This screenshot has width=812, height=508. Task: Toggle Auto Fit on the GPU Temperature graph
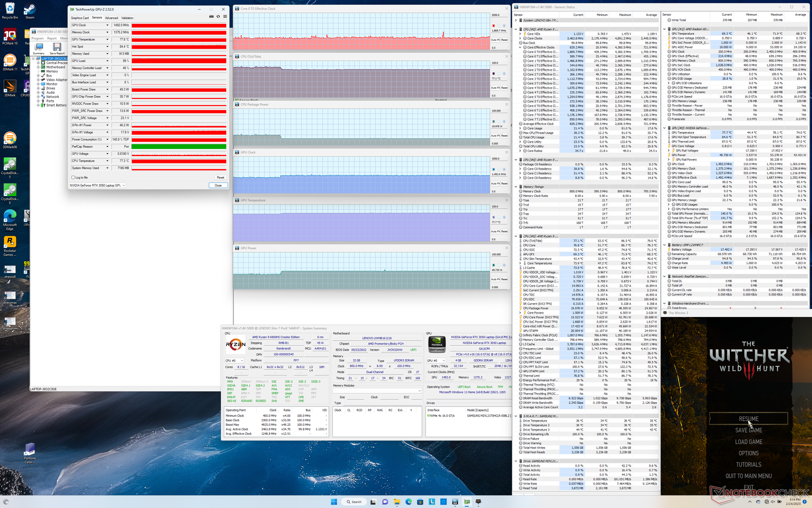[496, 231]
